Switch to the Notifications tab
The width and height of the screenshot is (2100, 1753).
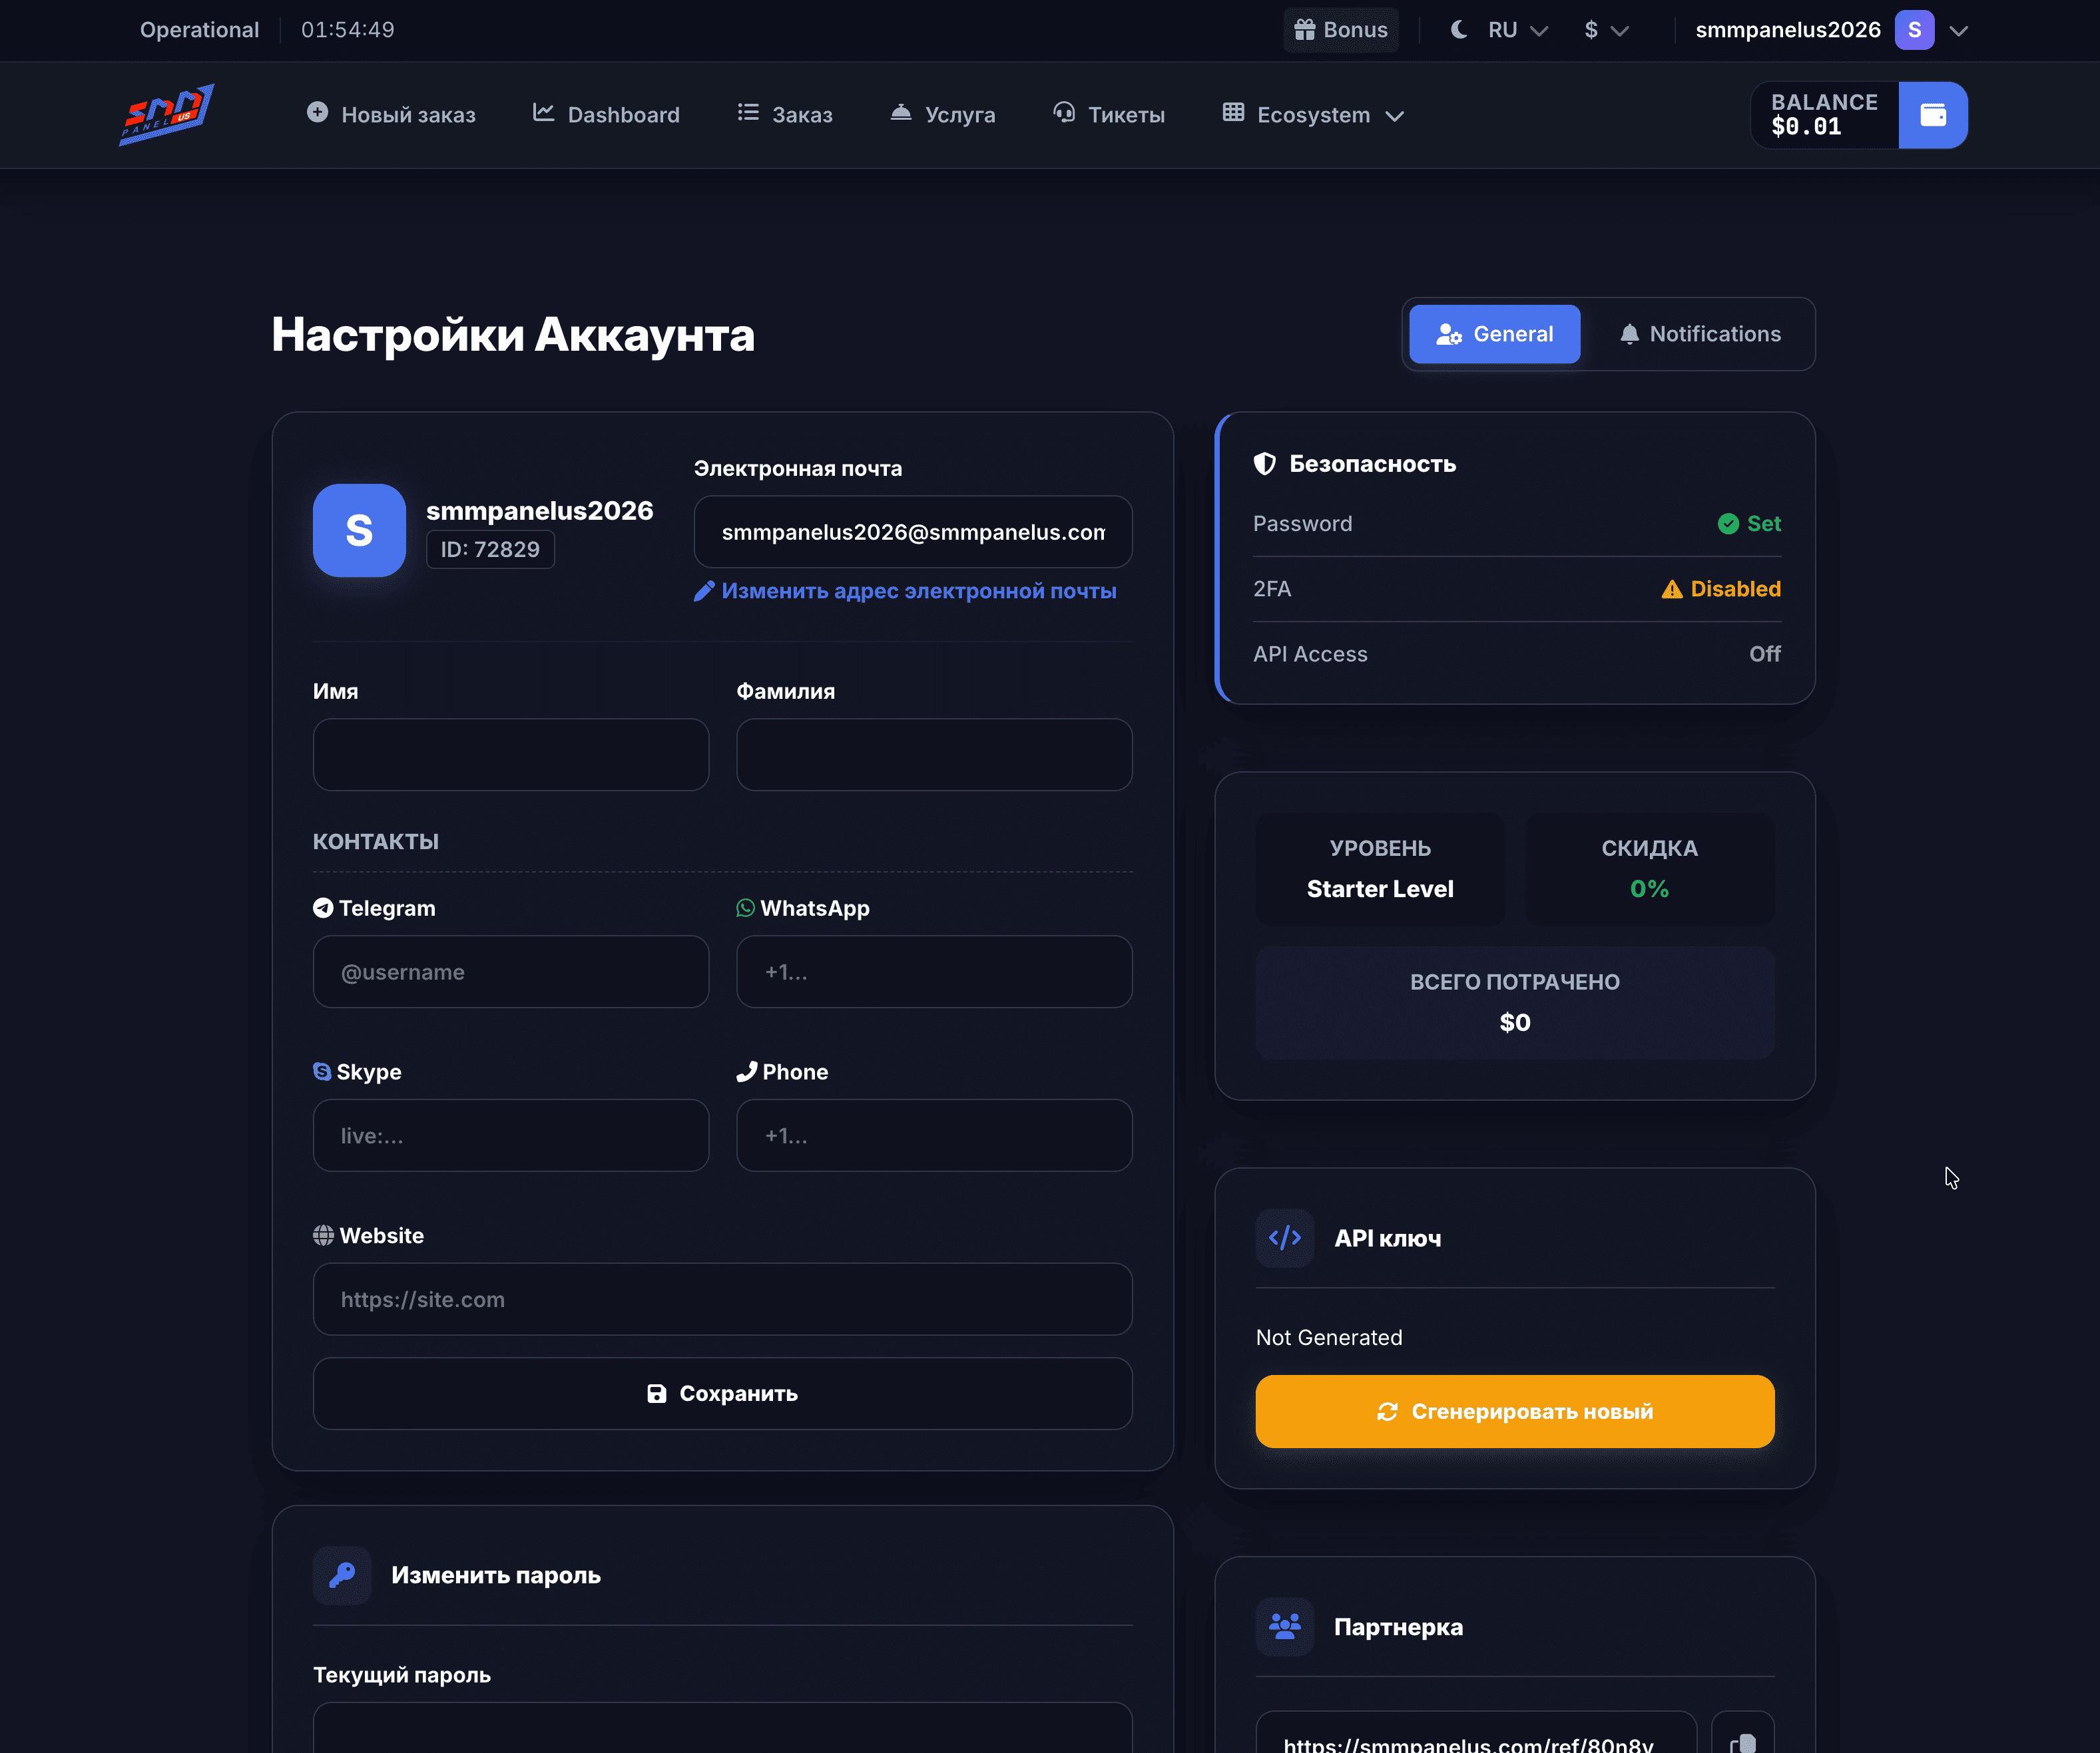(x=1700, y=334)
